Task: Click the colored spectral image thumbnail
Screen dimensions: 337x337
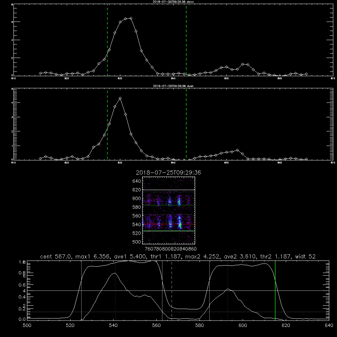Action: pos(169,210)
